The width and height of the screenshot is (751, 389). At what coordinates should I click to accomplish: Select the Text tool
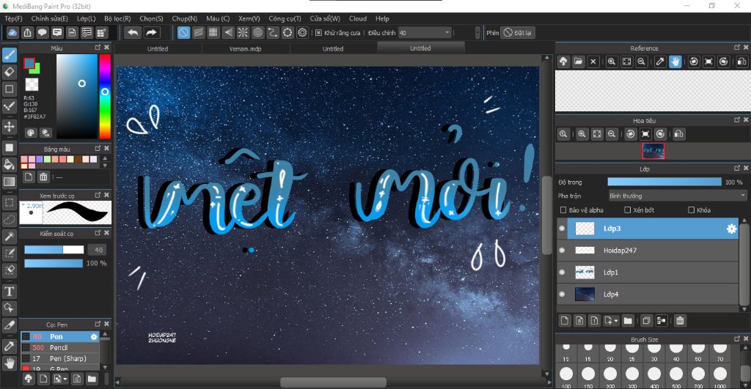tap(9, 292)
